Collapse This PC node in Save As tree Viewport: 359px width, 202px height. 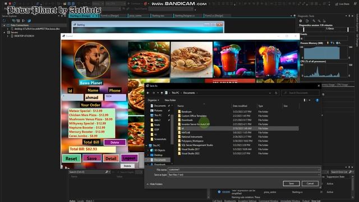(146, 146)
